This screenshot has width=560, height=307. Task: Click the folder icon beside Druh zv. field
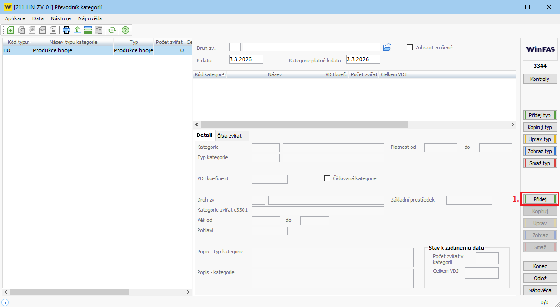(387, 47)
